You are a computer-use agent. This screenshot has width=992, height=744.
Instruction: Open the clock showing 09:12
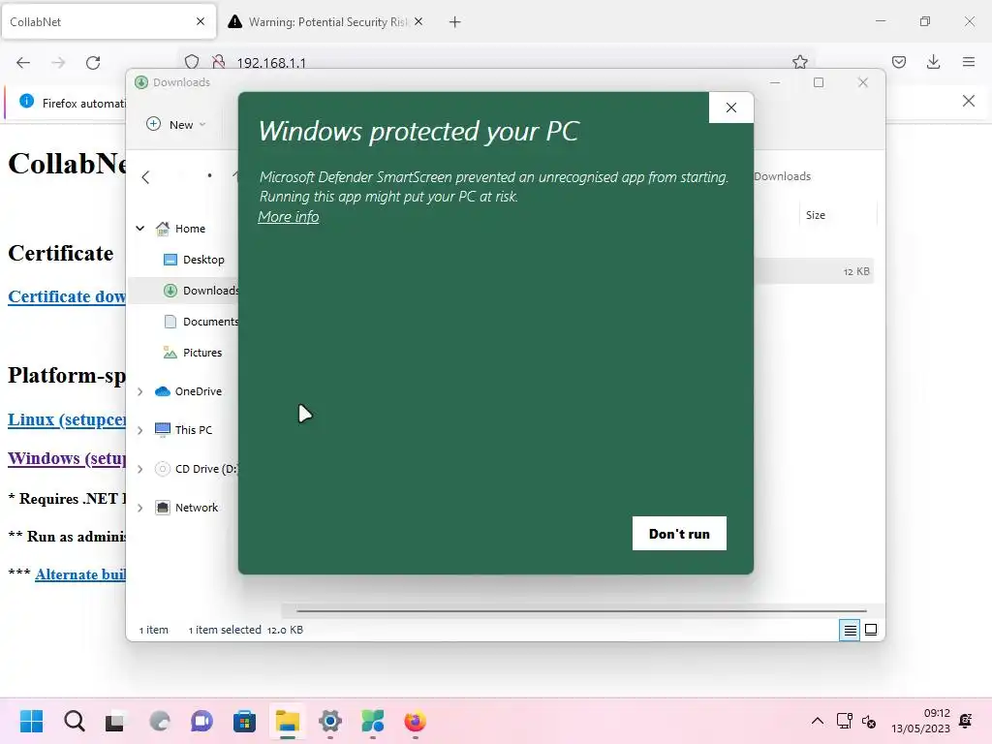tap(920, 721)
